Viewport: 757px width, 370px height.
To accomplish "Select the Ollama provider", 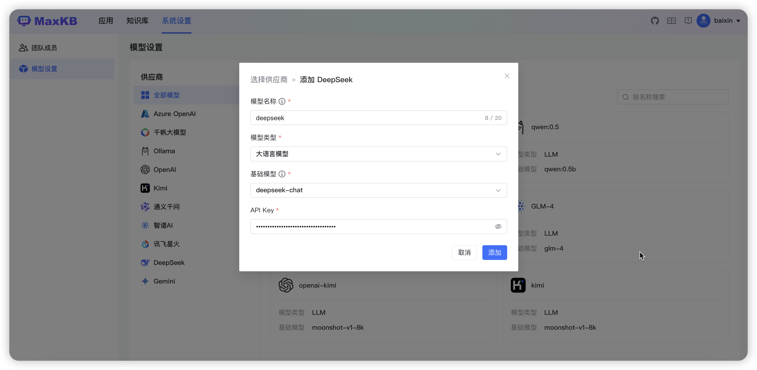I will (x=165, y=151).
